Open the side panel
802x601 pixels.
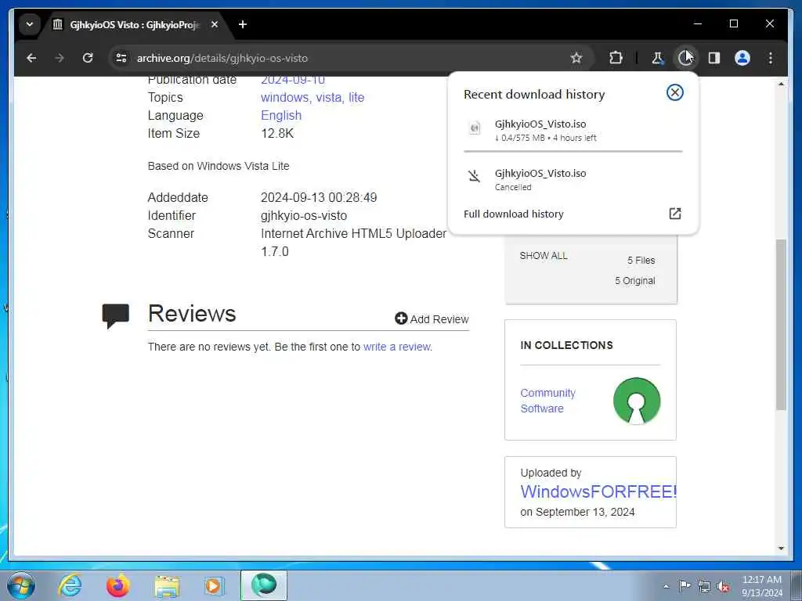[x=714, y=58]
